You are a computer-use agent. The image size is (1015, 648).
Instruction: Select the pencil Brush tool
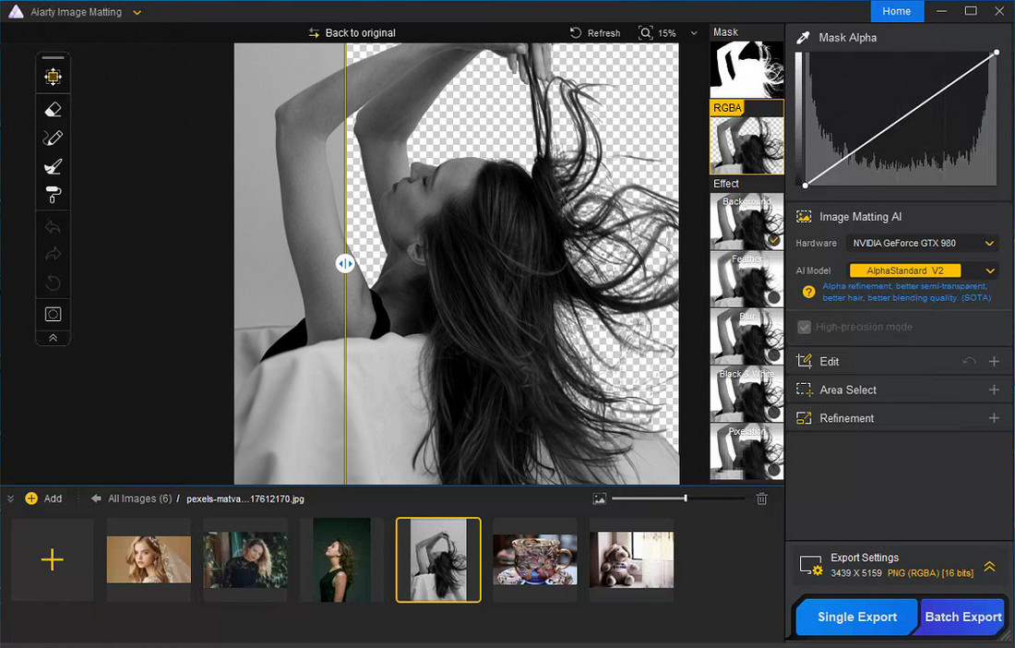(x=53, y=138)
